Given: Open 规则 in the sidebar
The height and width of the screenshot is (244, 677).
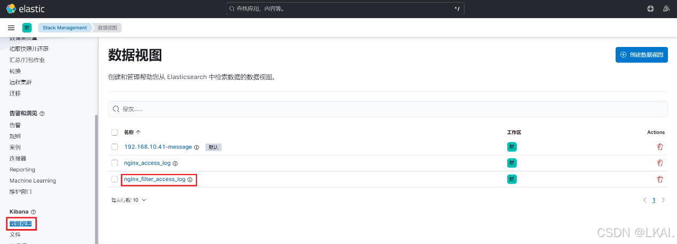Looking at the screenshot, I should tap(15, 136).
